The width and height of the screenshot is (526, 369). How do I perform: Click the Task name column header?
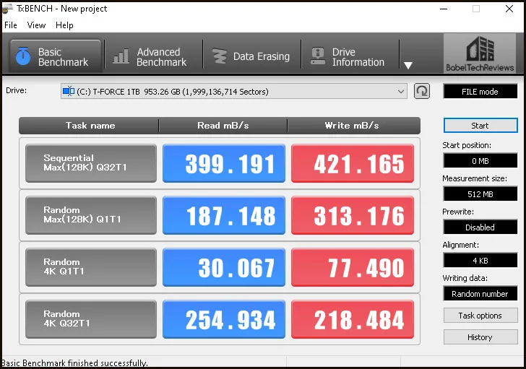(89, 126)
